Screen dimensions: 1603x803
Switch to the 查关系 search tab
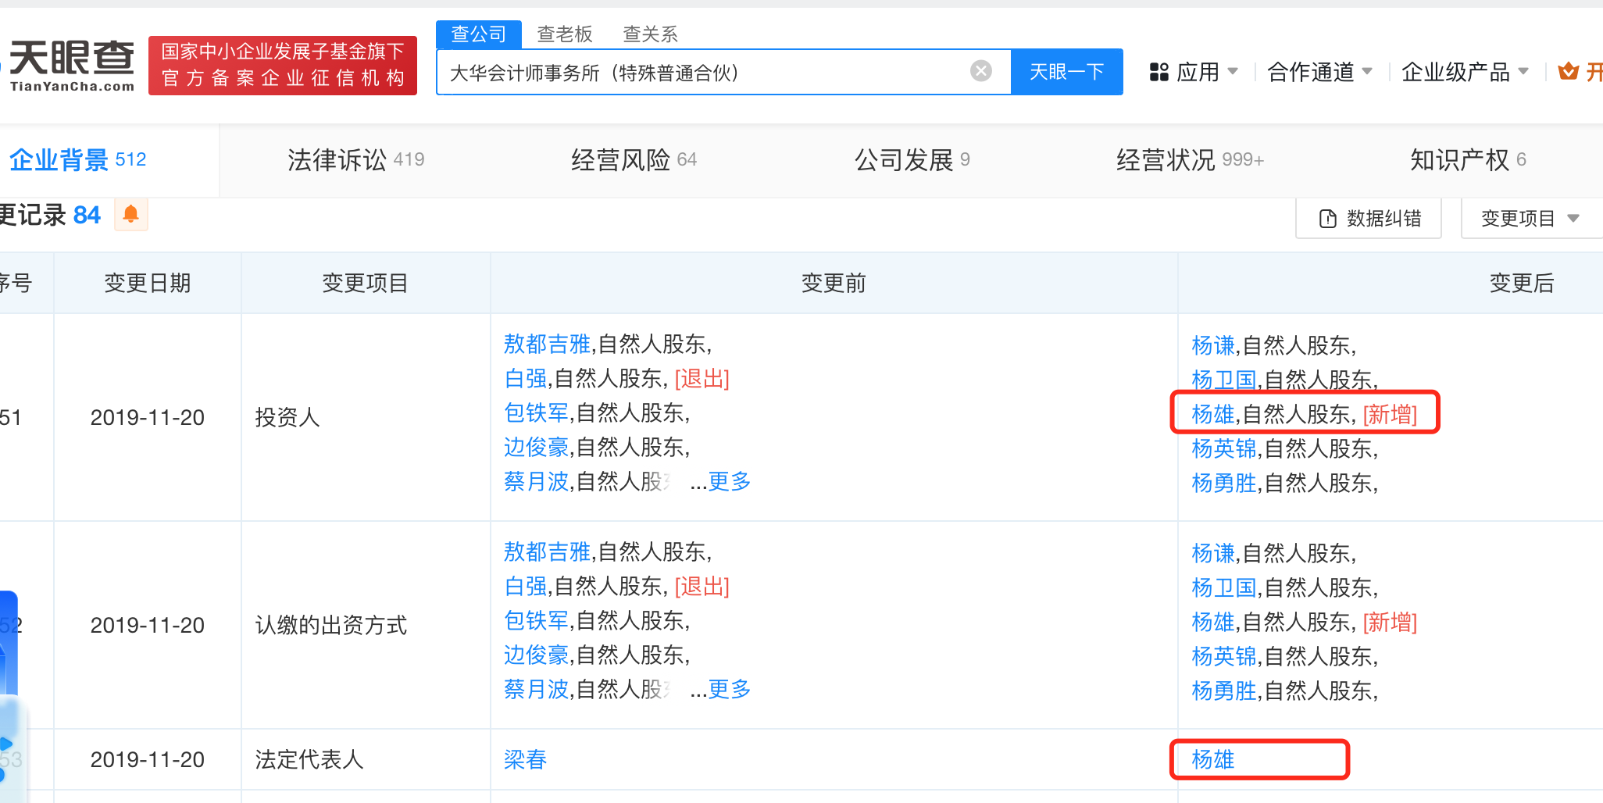pos(650,34)
